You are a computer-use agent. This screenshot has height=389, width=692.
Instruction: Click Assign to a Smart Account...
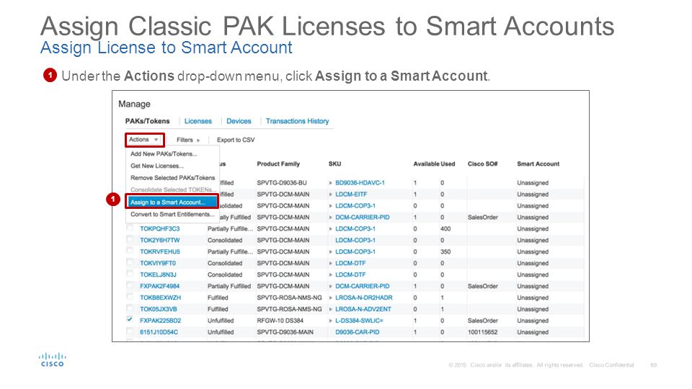click(172, 202)
